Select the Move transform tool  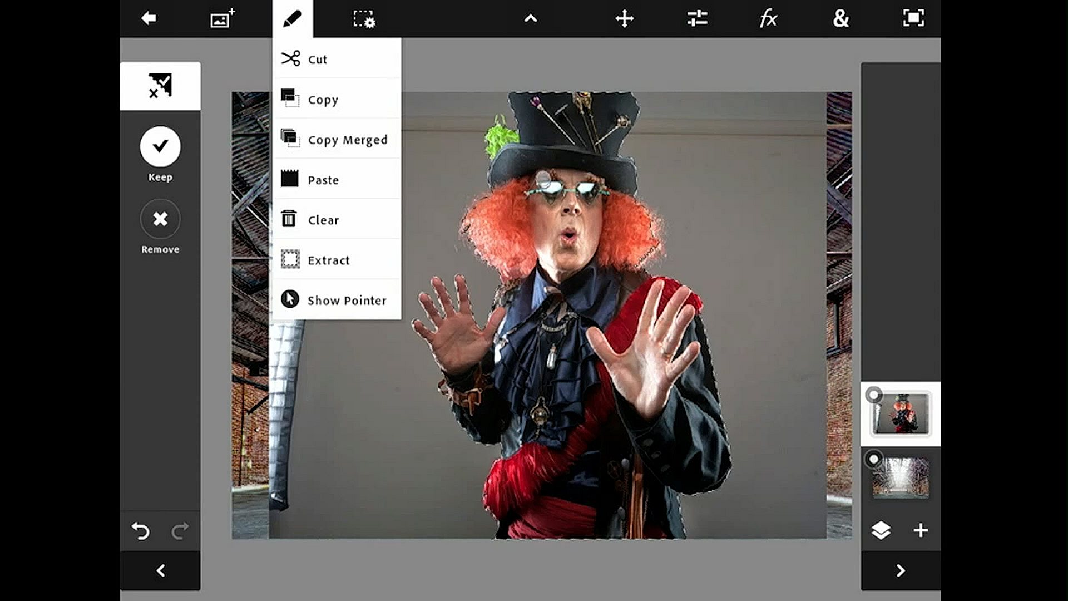625,18
